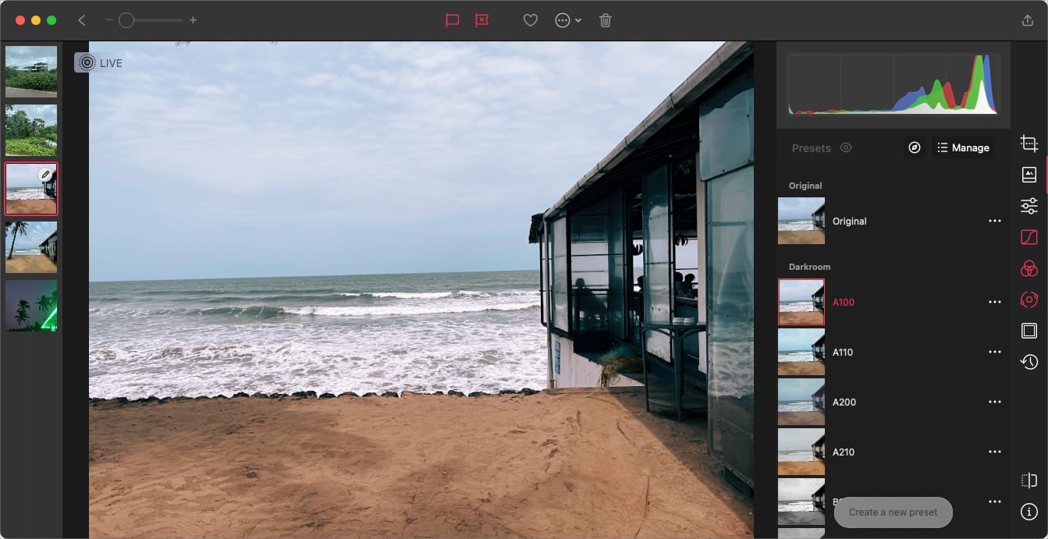
Task: View the edit history
Action: pyautogui.click(x=1028, y=362)
